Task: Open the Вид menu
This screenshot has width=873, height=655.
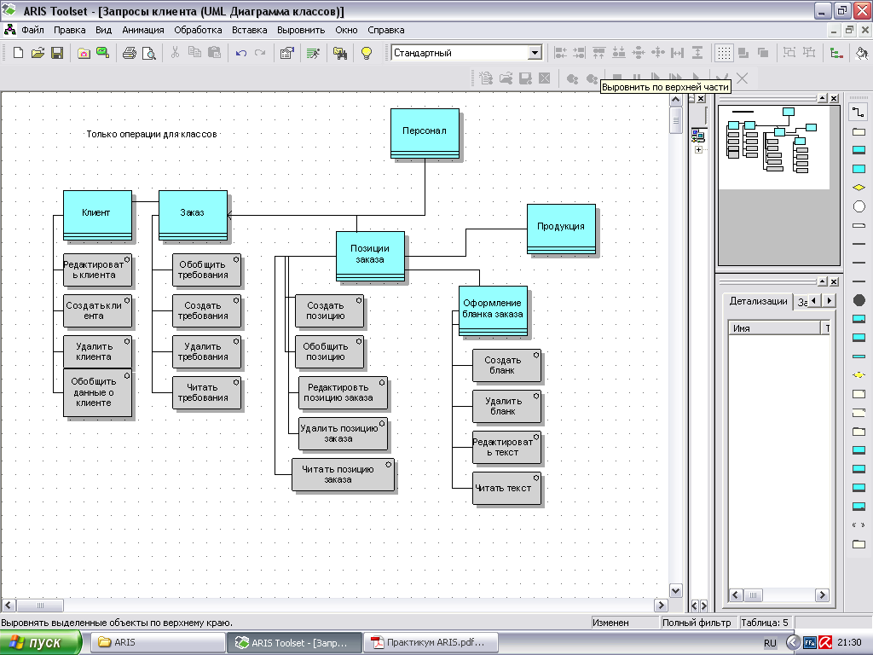Action: tap(103, 30)
